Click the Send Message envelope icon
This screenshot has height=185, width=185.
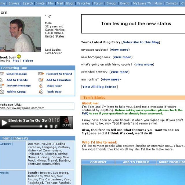(2, 74)
